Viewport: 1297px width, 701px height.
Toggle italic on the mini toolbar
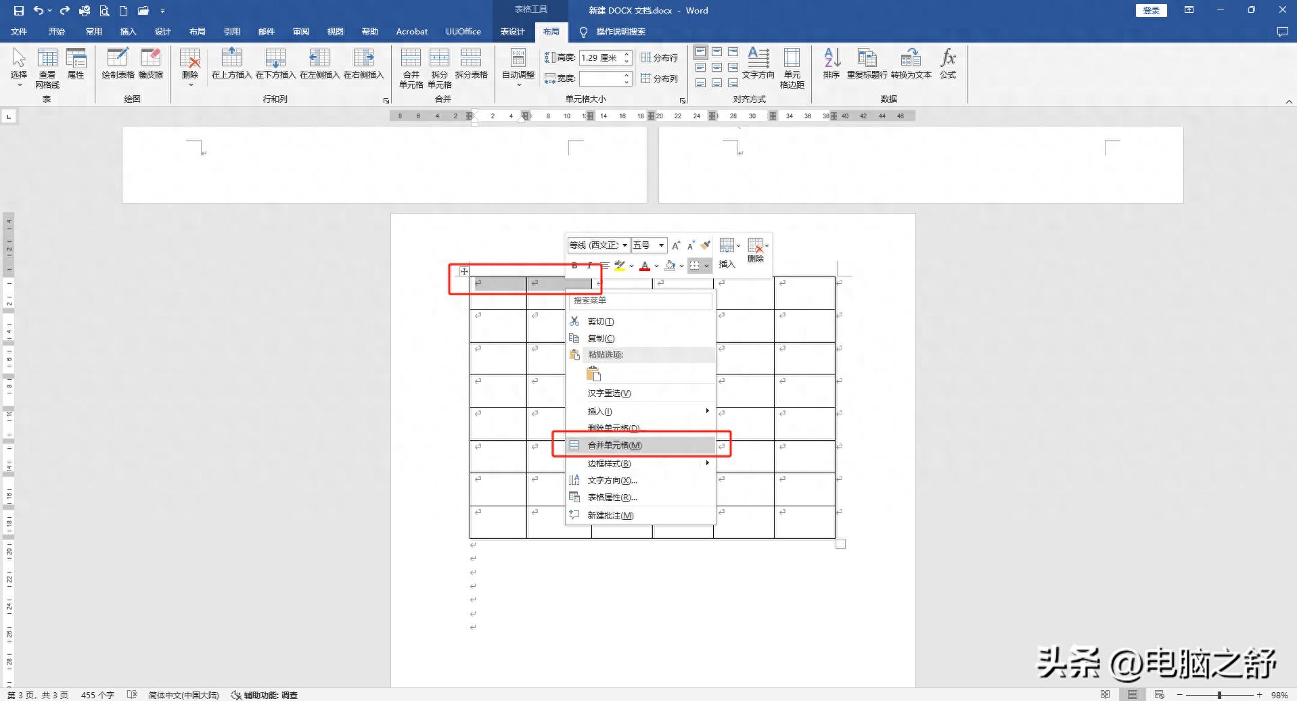pyautogui.click(x=589, y=265)
